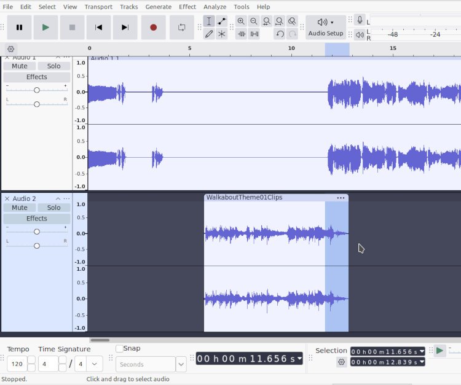Click the Stop transport button
This screenshot has height=385, width=461.
point(72,27)
